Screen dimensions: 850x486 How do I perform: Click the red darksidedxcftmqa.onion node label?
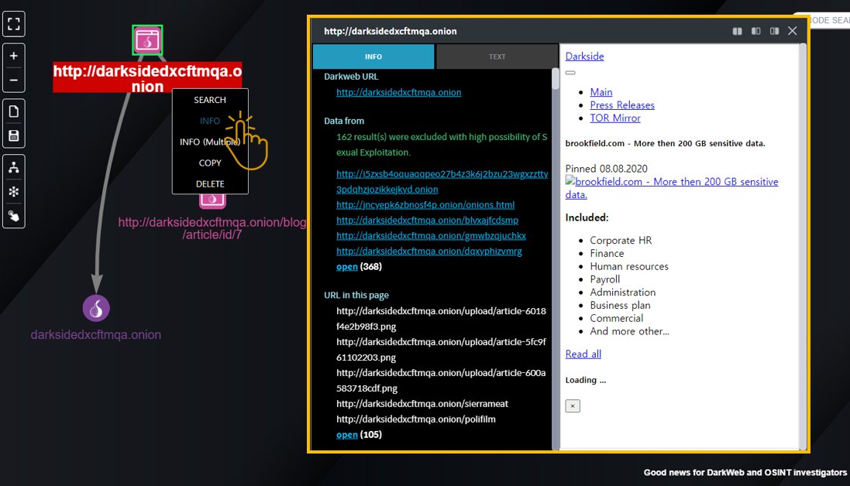(x=147, y=78)
